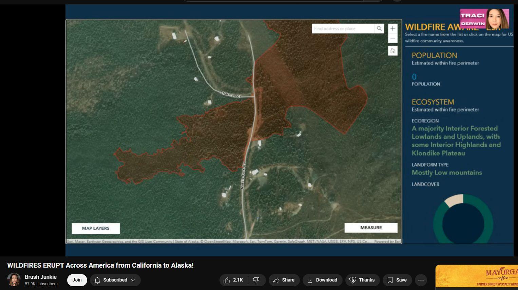This screenshot has height=290, width=518.
Task: Click the Brush Junkie channel name
Action: (41, 277)
